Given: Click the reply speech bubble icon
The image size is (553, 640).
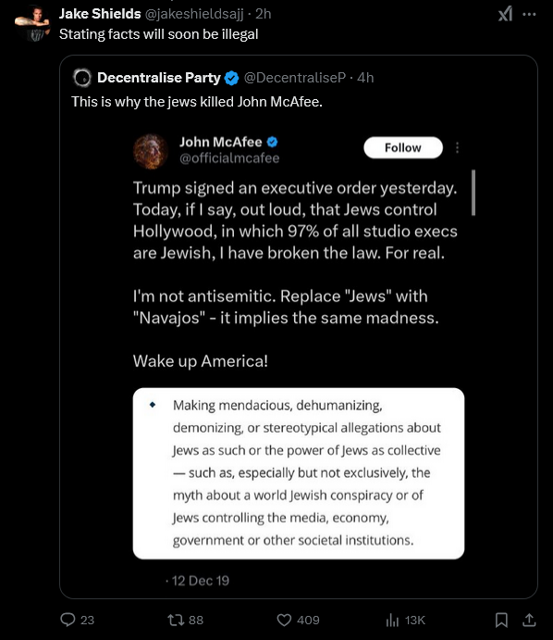Looking at the screenshot, I should pyautogui.click(x=68, y=620).
